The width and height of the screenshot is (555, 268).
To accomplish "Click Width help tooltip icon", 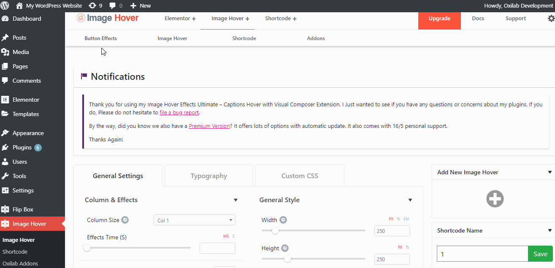I will coord(284,220).
